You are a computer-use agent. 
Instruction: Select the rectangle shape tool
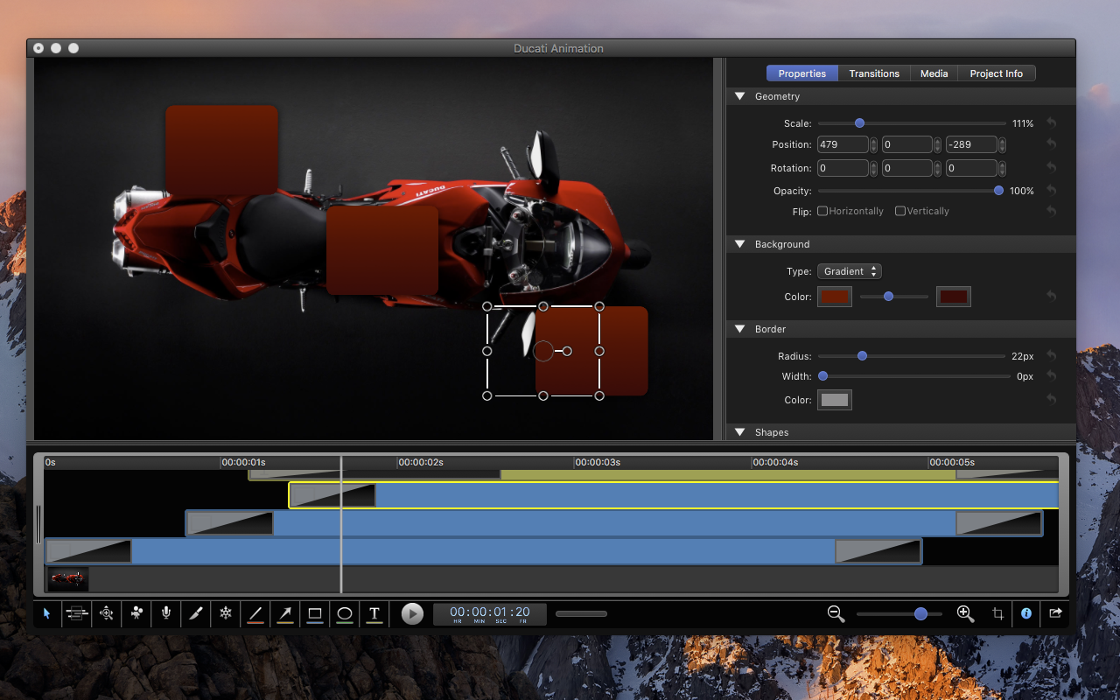pyautogui.click(x=315, y=614)
